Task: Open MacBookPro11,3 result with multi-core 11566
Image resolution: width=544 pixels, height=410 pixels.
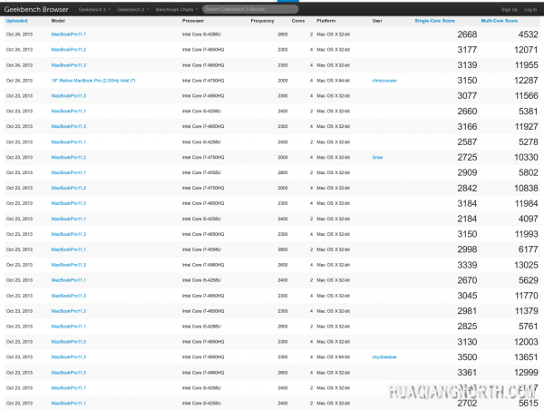Action: click(x=68, y=96)
